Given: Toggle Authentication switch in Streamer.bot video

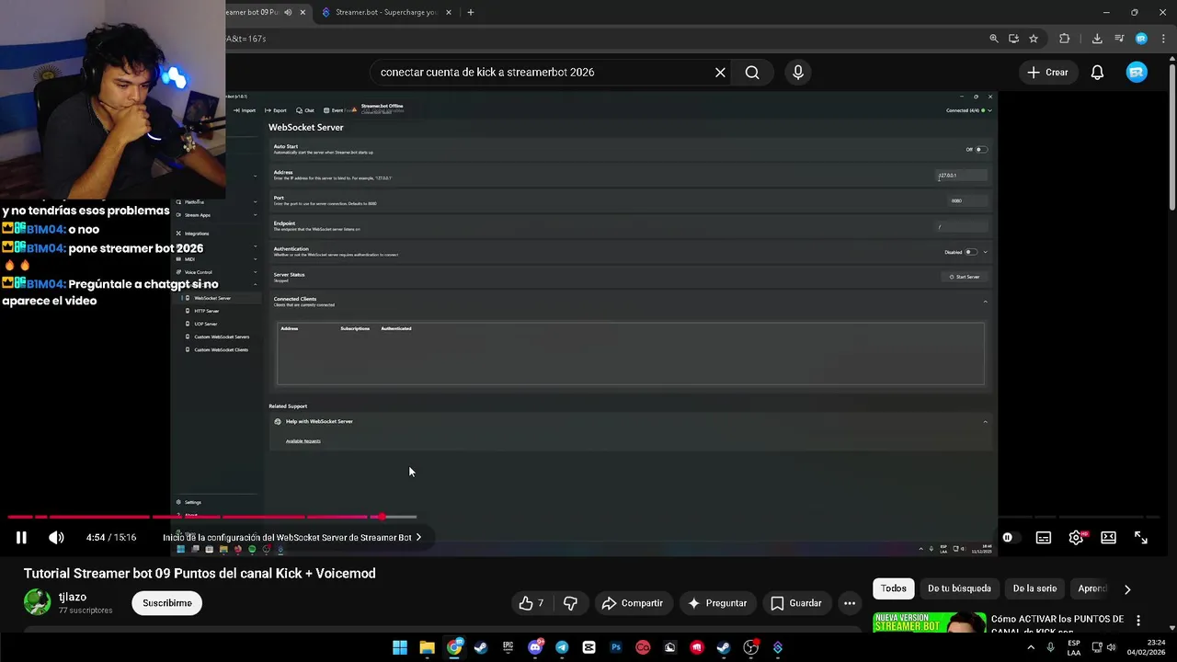Looking at the screenshot, I should tap(970, 252).
